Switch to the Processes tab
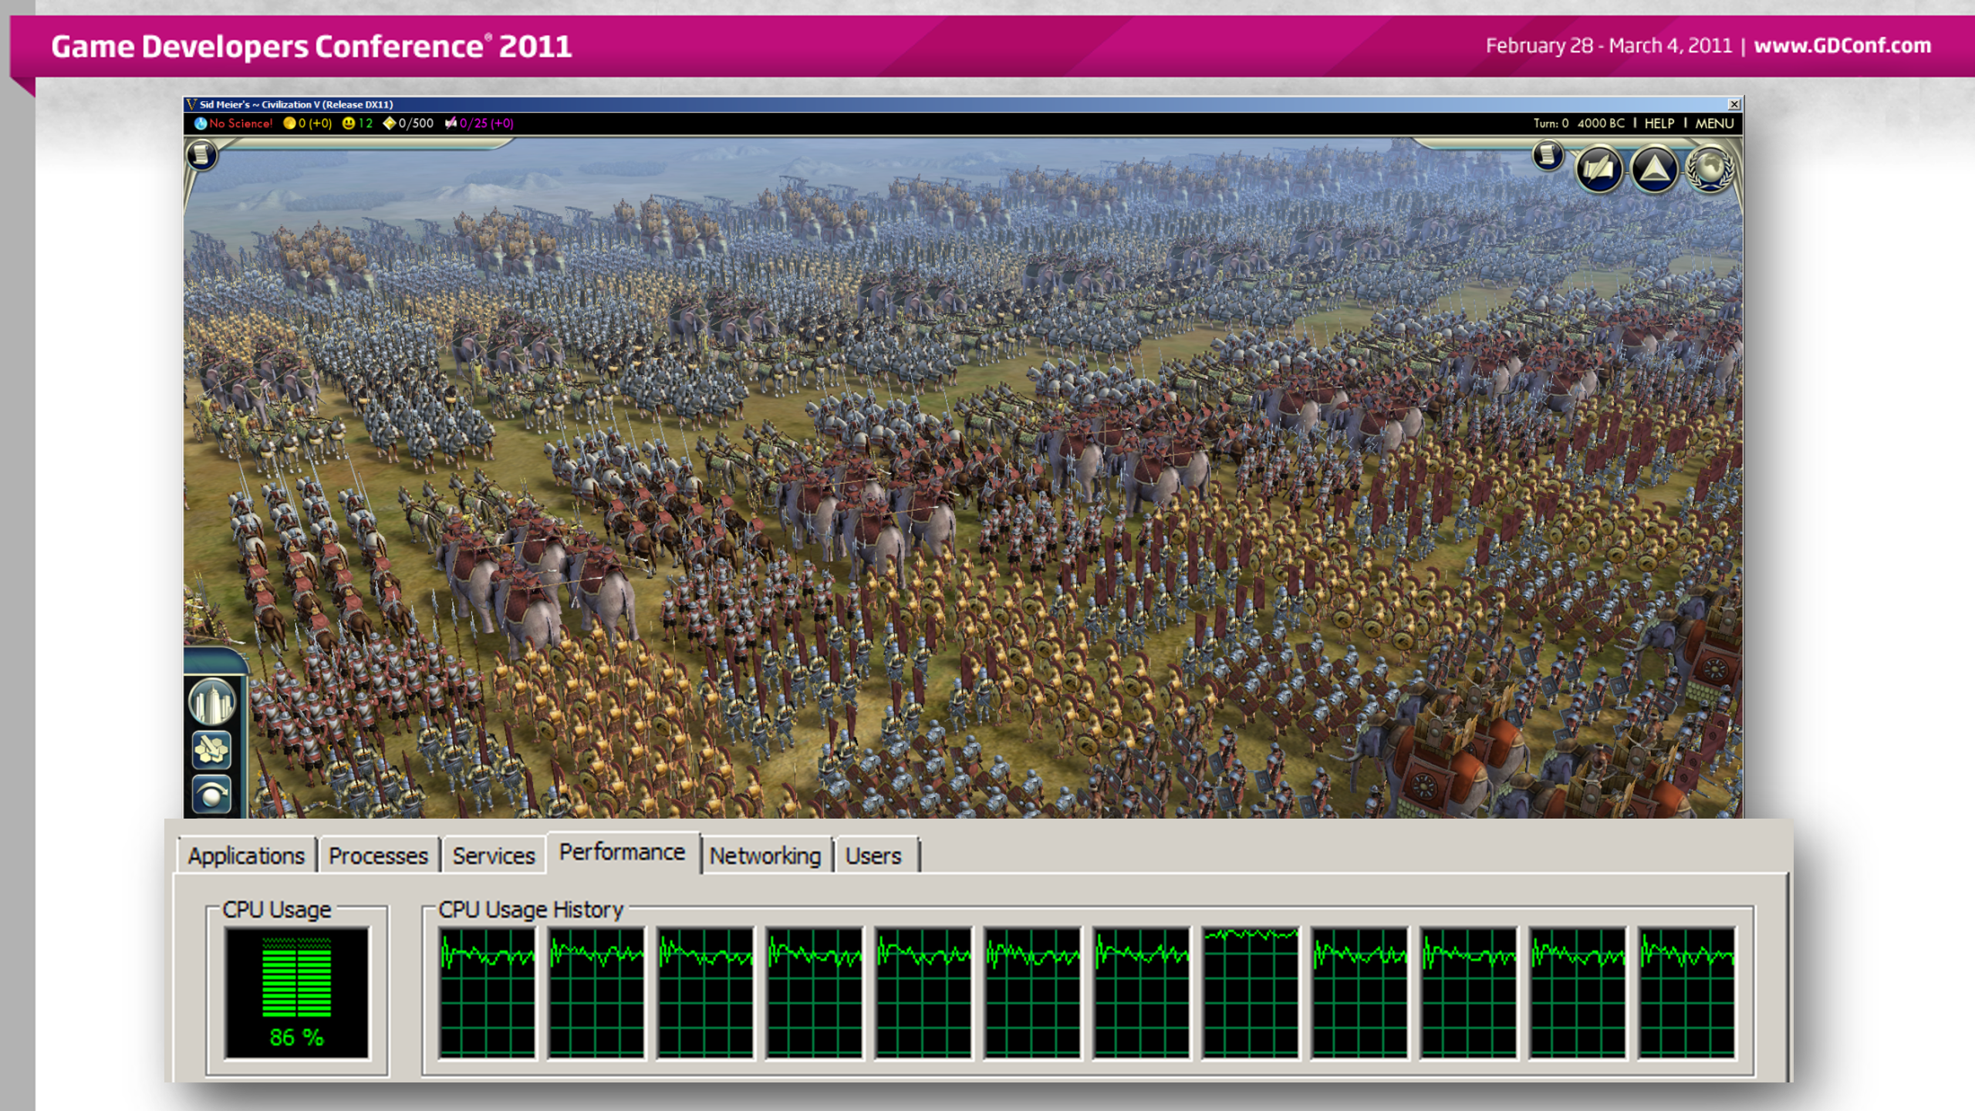Image resolution: width=1975 pixels, height=1111 pixels. (x=378, y=856)
